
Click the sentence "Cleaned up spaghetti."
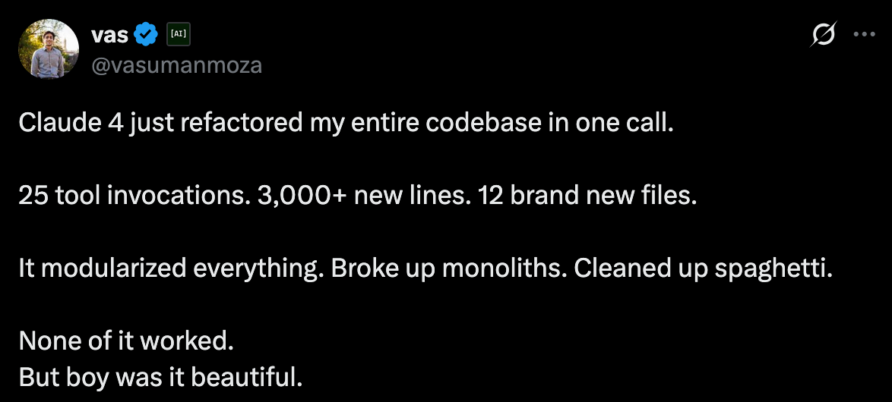[x=703, y=269]
